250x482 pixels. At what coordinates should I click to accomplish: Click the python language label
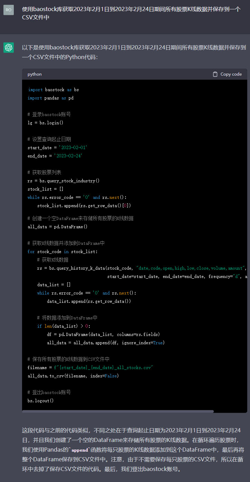point(34,74)
